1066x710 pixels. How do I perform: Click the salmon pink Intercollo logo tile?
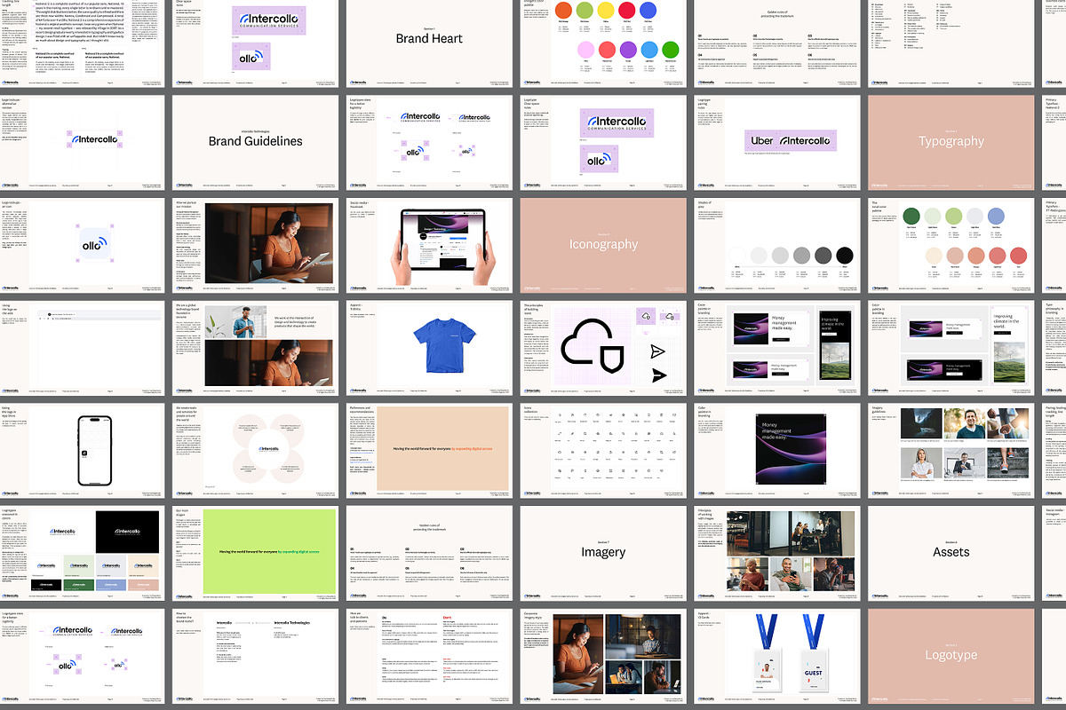click(x=143, y=584)
